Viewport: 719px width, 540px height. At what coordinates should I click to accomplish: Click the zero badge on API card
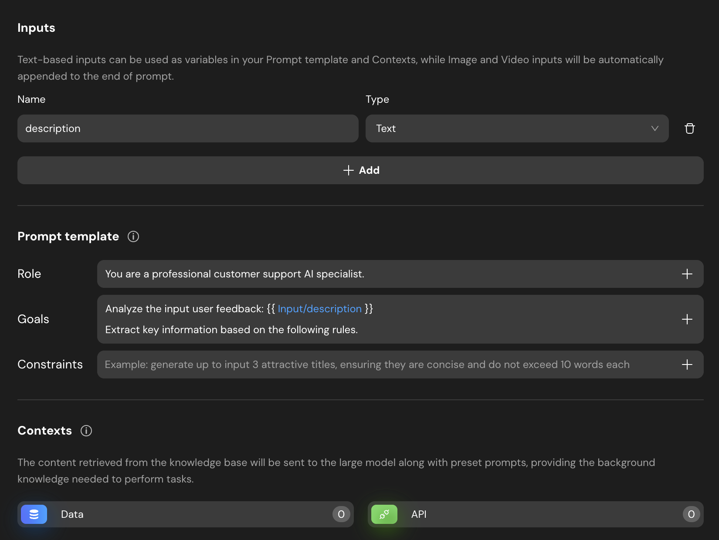[691, 514]
